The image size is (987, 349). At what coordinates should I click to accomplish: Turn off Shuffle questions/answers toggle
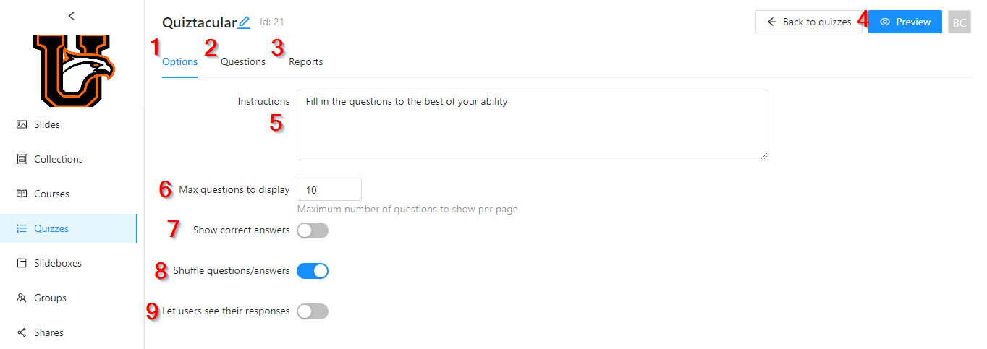coord(313,271)
